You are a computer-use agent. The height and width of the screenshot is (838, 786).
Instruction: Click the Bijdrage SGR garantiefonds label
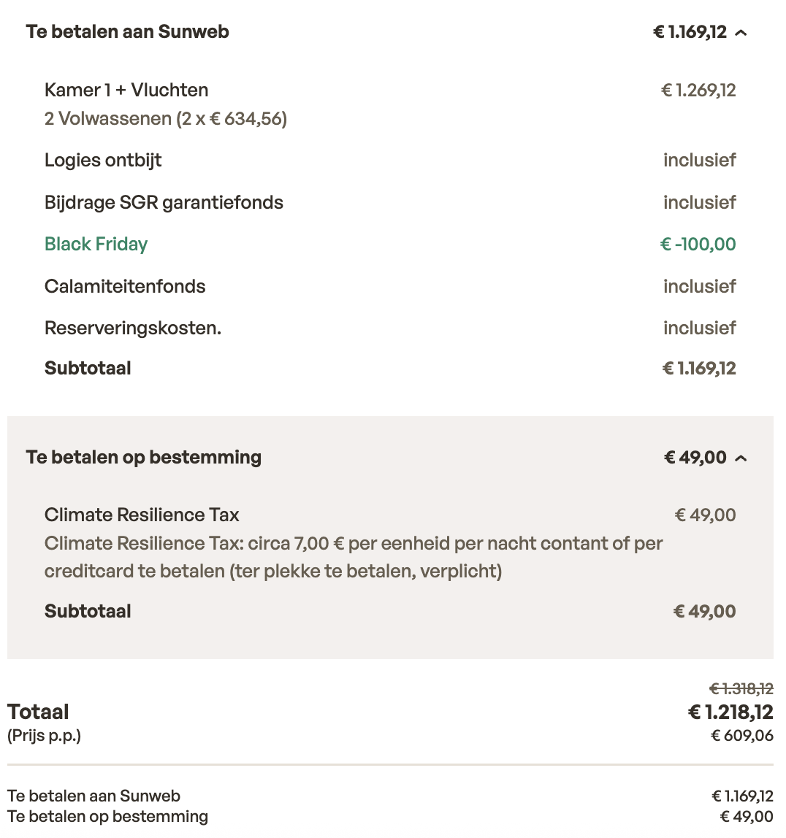tap(164, 202)
